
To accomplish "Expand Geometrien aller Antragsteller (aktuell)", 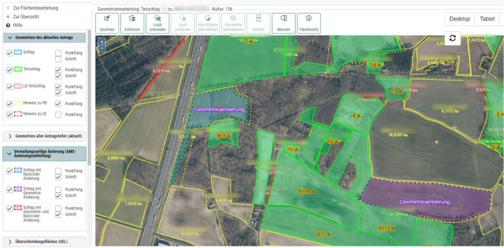I will point(45,136).
